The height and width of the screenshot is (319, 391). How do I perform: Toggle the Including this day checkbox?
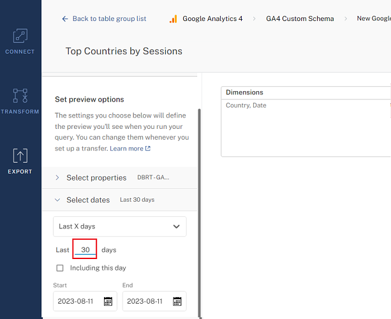click(60, 268)
